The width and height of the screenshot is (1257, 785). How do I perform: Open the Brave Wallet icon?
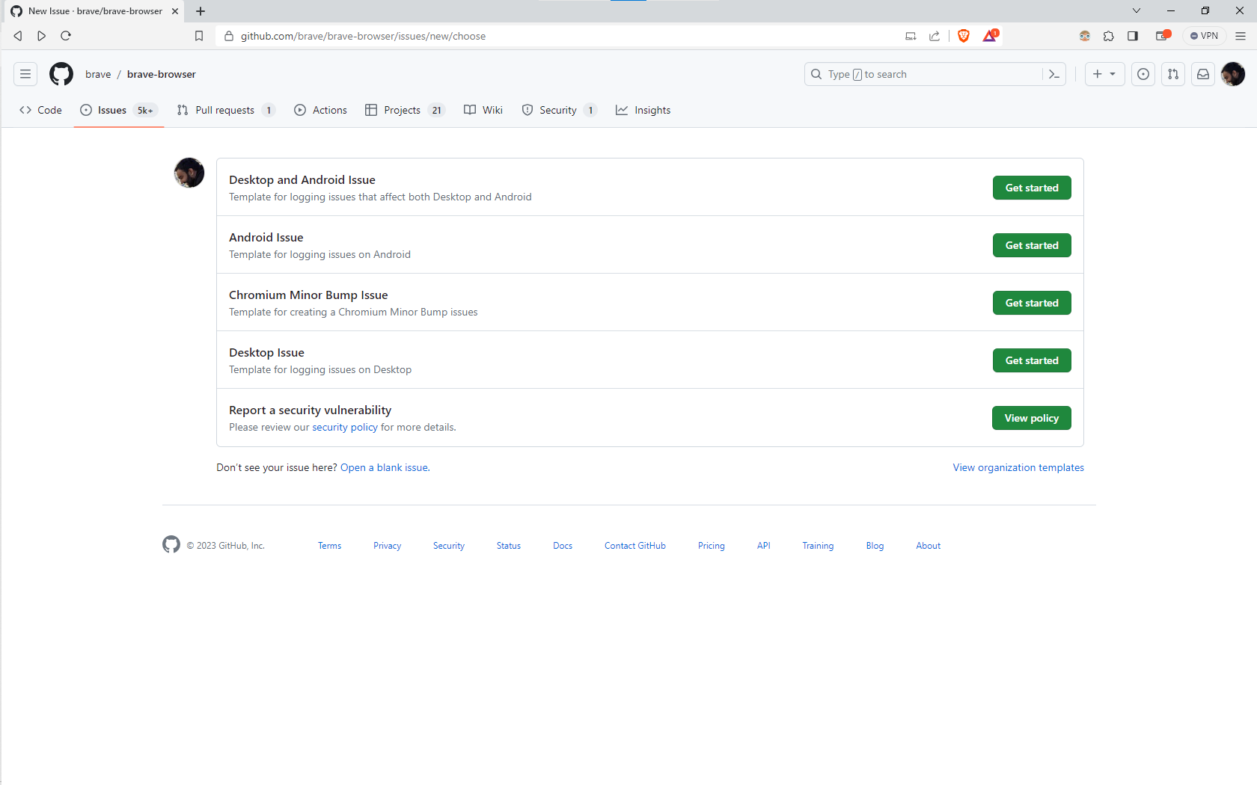[x=1163, y=35]
